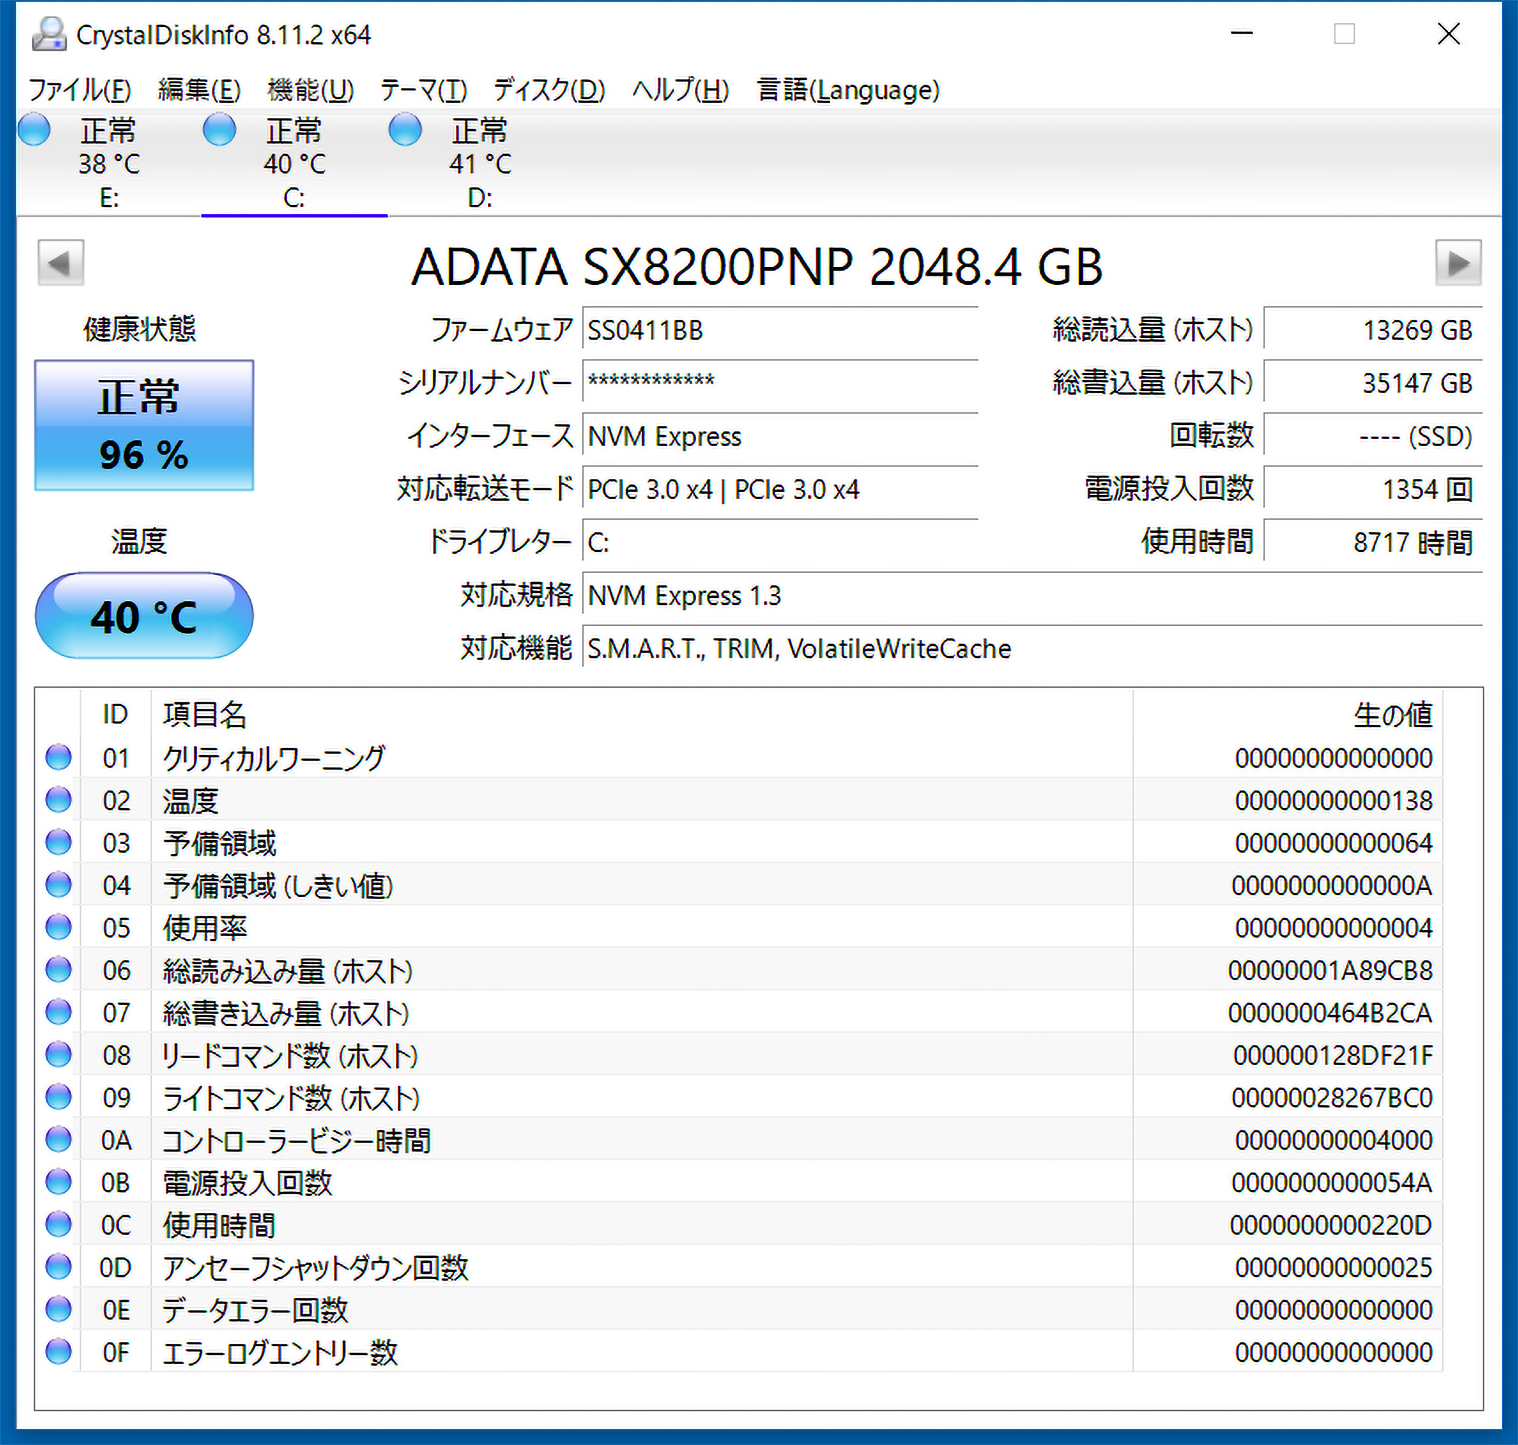The height and width of the screenshot is (1445, 1518).
Task: Click the previous disk left arrow button
Action: pos(60,264)
